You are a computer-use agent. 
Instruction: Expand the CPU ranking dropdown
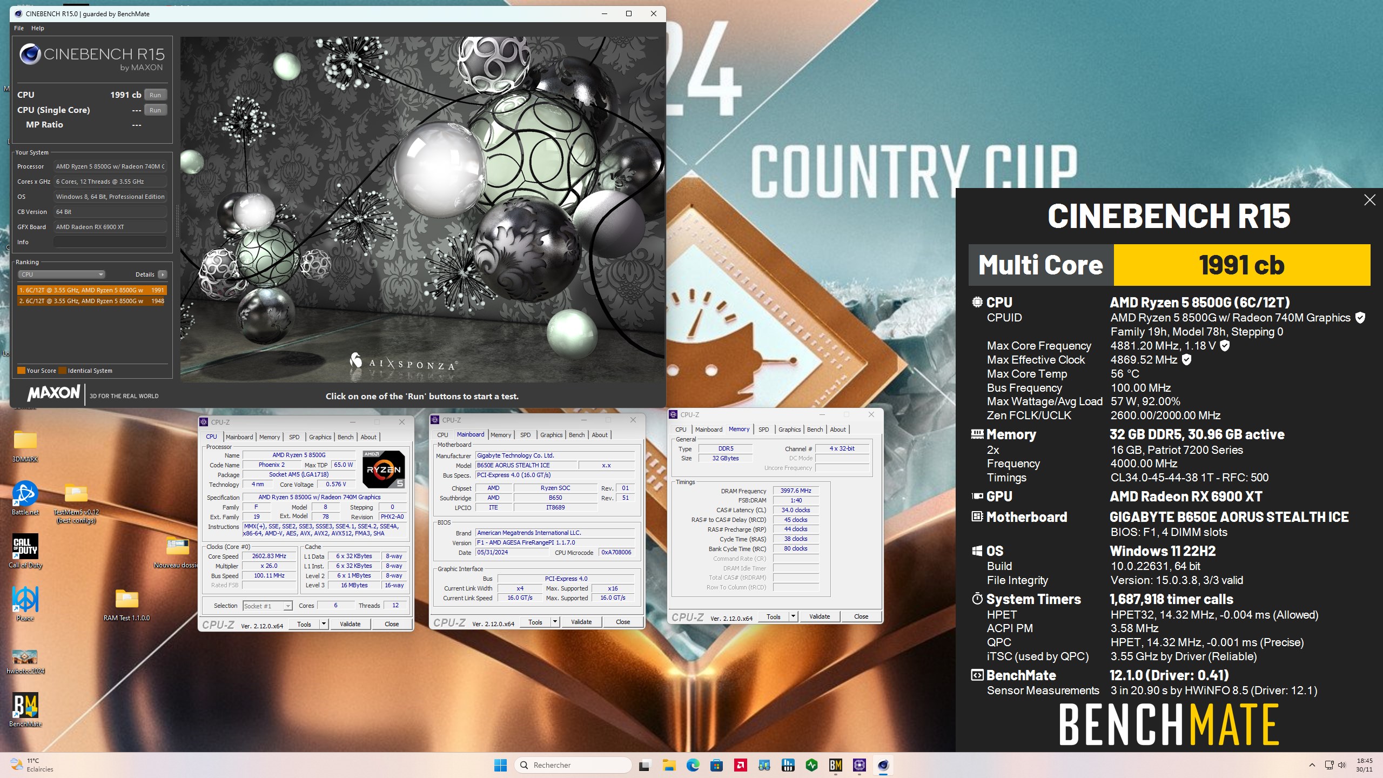point(62,274)
